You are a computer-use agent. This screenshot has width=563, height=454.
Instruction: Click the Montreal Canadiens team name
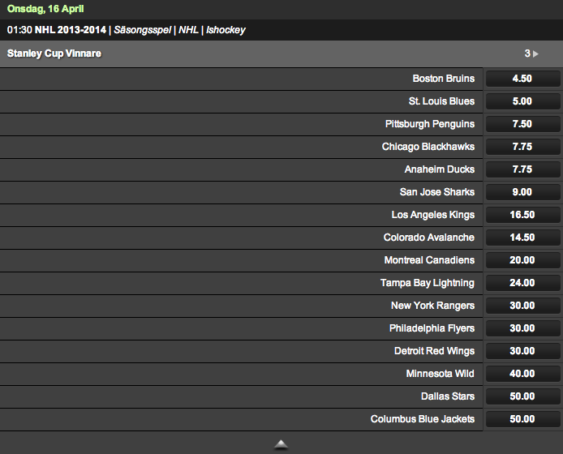429,260
